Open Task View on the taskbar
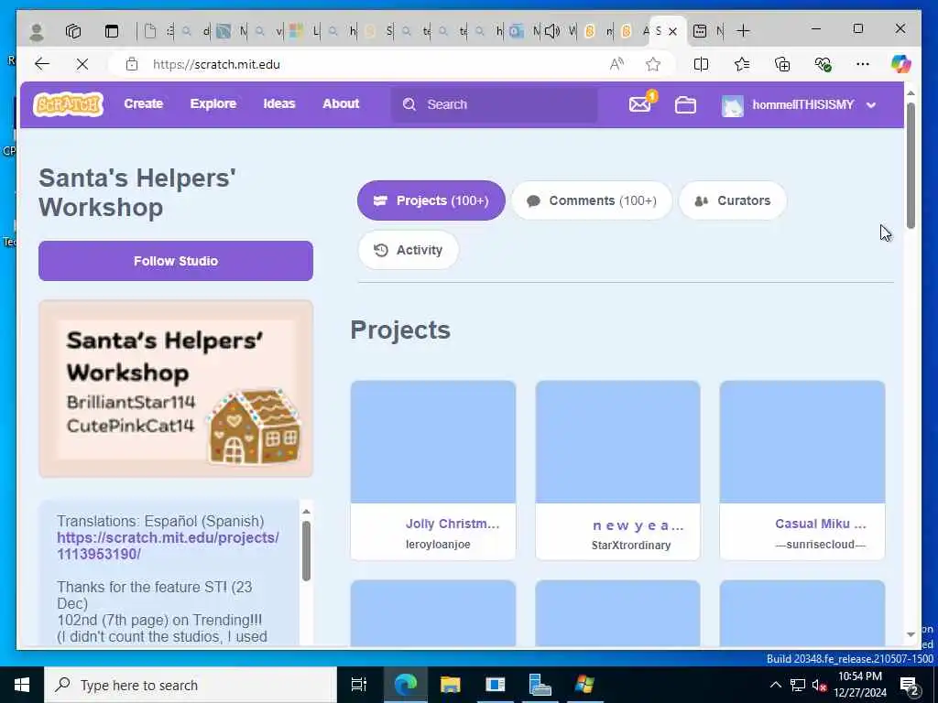Image resolution: width=938 pixels, height=703 pixels. pyautogui.click(x=359, y=685)
